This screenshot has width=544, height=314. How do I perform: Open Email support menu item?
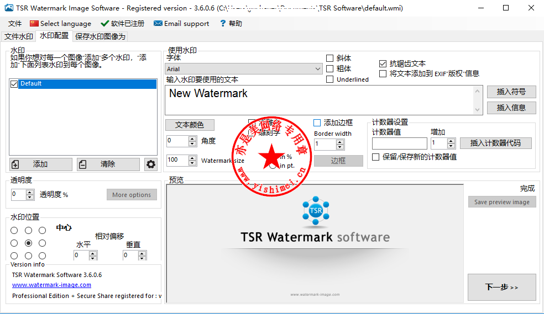(x=181, y=24)
